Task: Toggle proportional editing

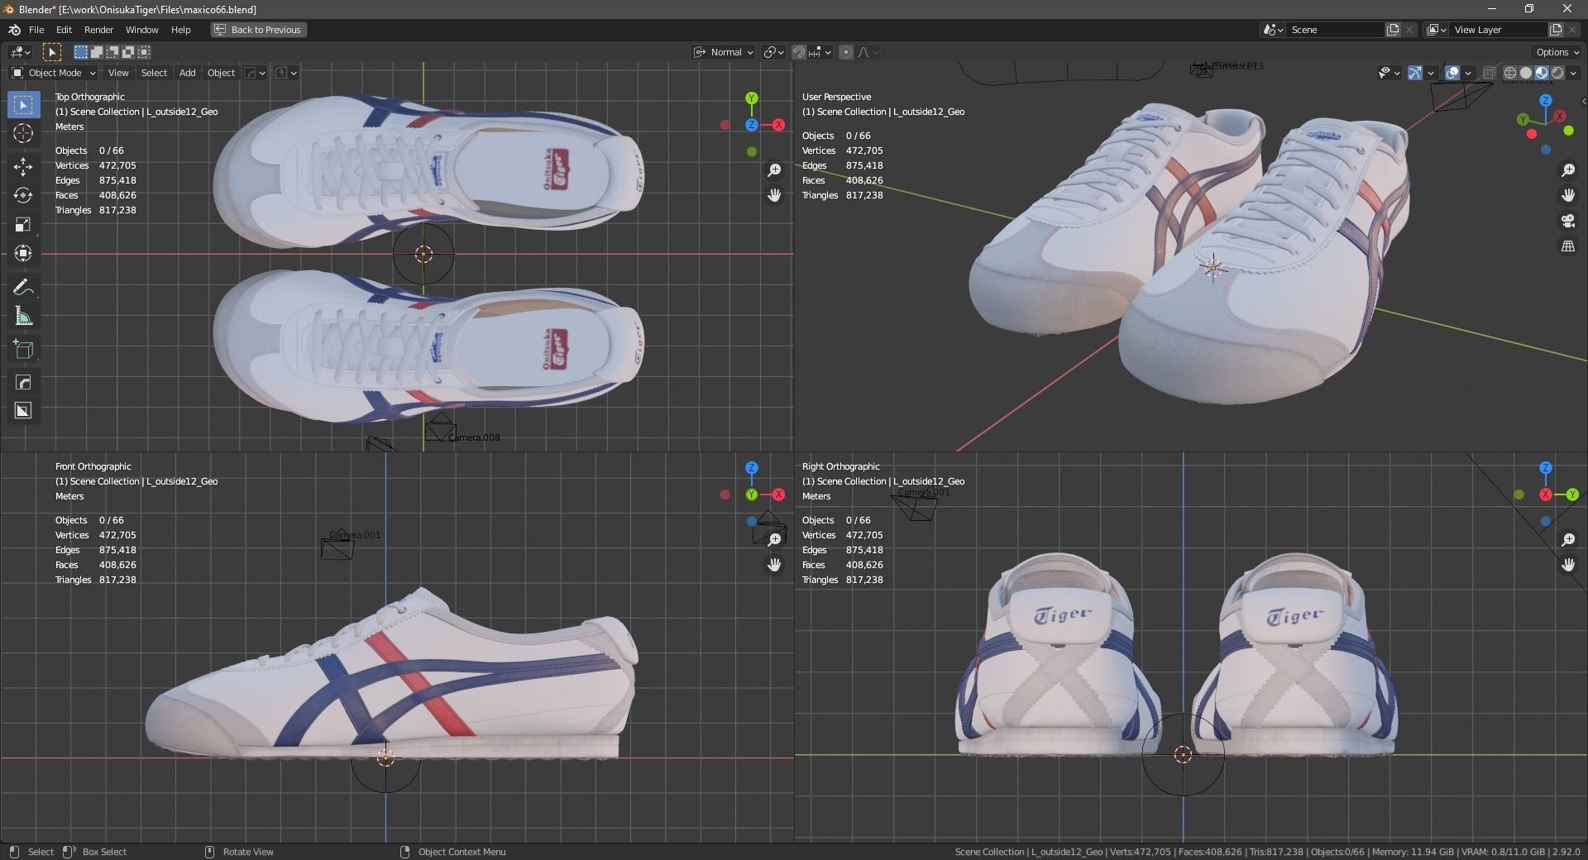Action: [846, 52]
